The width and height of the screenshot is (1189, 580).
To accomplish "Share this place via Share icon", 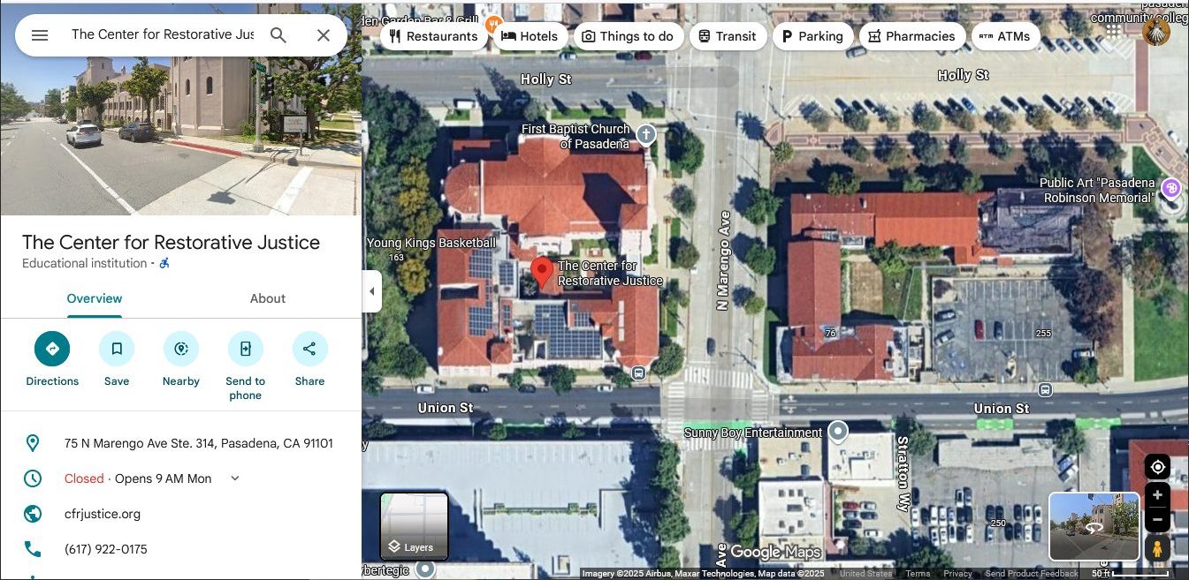I will [x=309, y=349].
